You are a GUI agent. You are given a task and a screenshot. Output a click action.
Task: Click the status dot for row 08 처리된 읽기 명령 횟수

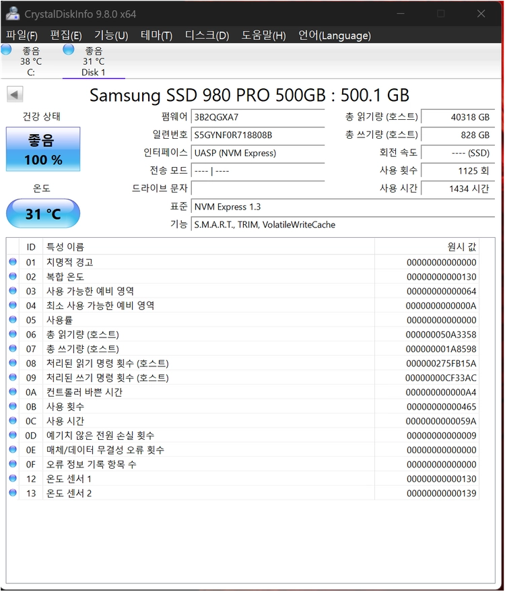point(13,362)
